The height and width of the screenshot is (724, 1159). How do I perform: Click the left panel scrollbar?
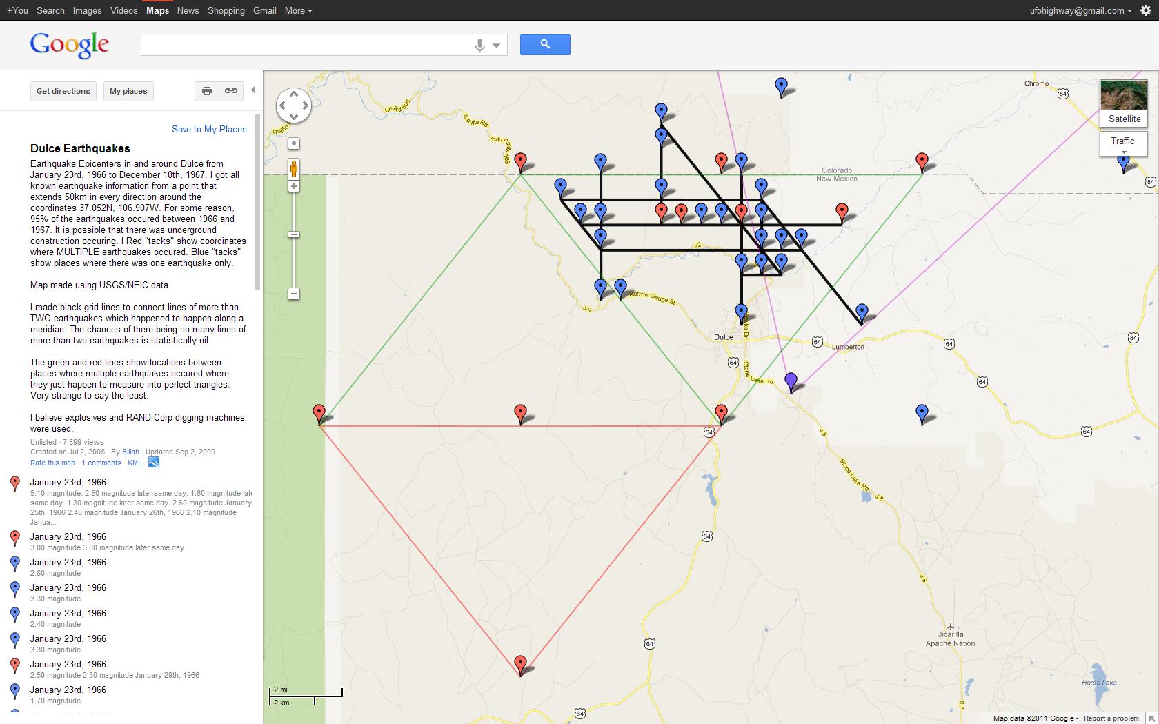pyautogui.click(x=258, y=203)
